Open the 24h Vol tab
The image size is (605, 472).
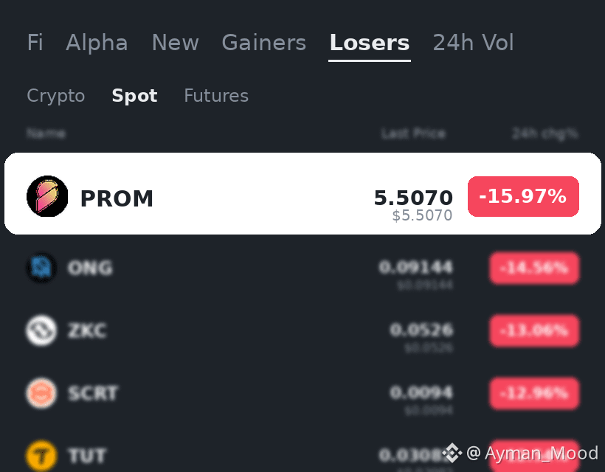click(474, 43)
